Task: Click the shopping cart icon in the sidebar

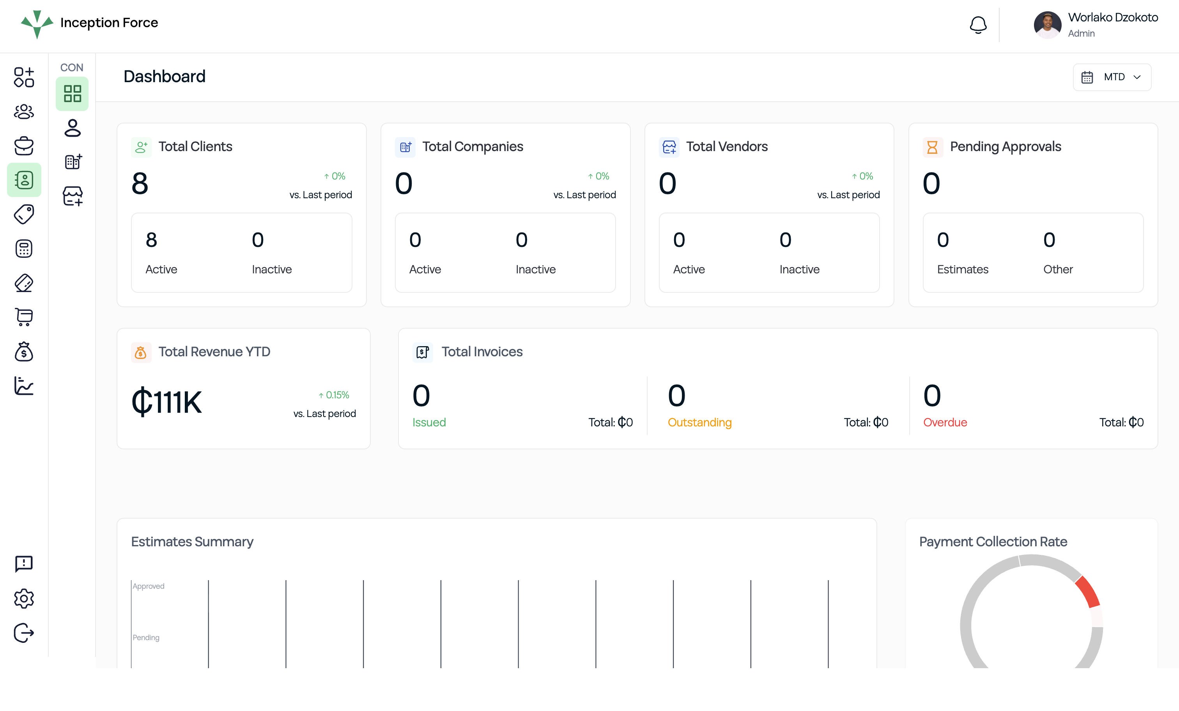Action: point(24,317)
